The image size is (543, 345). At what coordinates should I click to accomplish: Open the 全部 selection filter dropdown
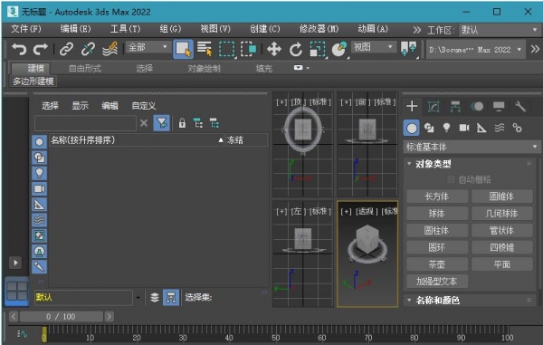pos(148,47)
